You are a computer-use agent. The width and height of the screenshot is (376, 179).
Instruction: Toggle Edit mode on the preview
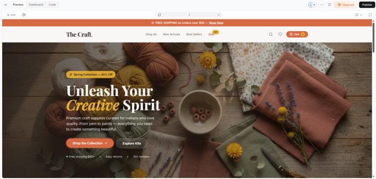(x=11, y=15)
